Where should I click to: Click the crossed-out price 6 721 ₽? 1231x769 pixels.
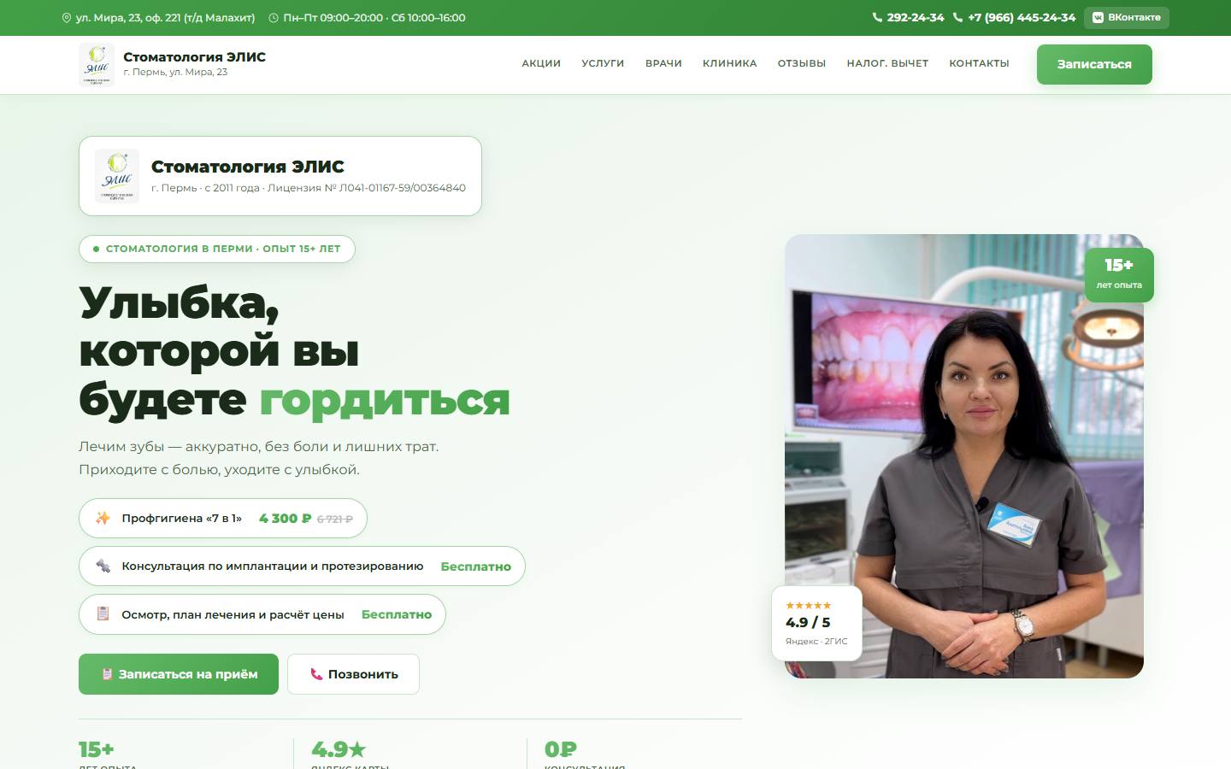pyautogui.click(x=335, y=519)
